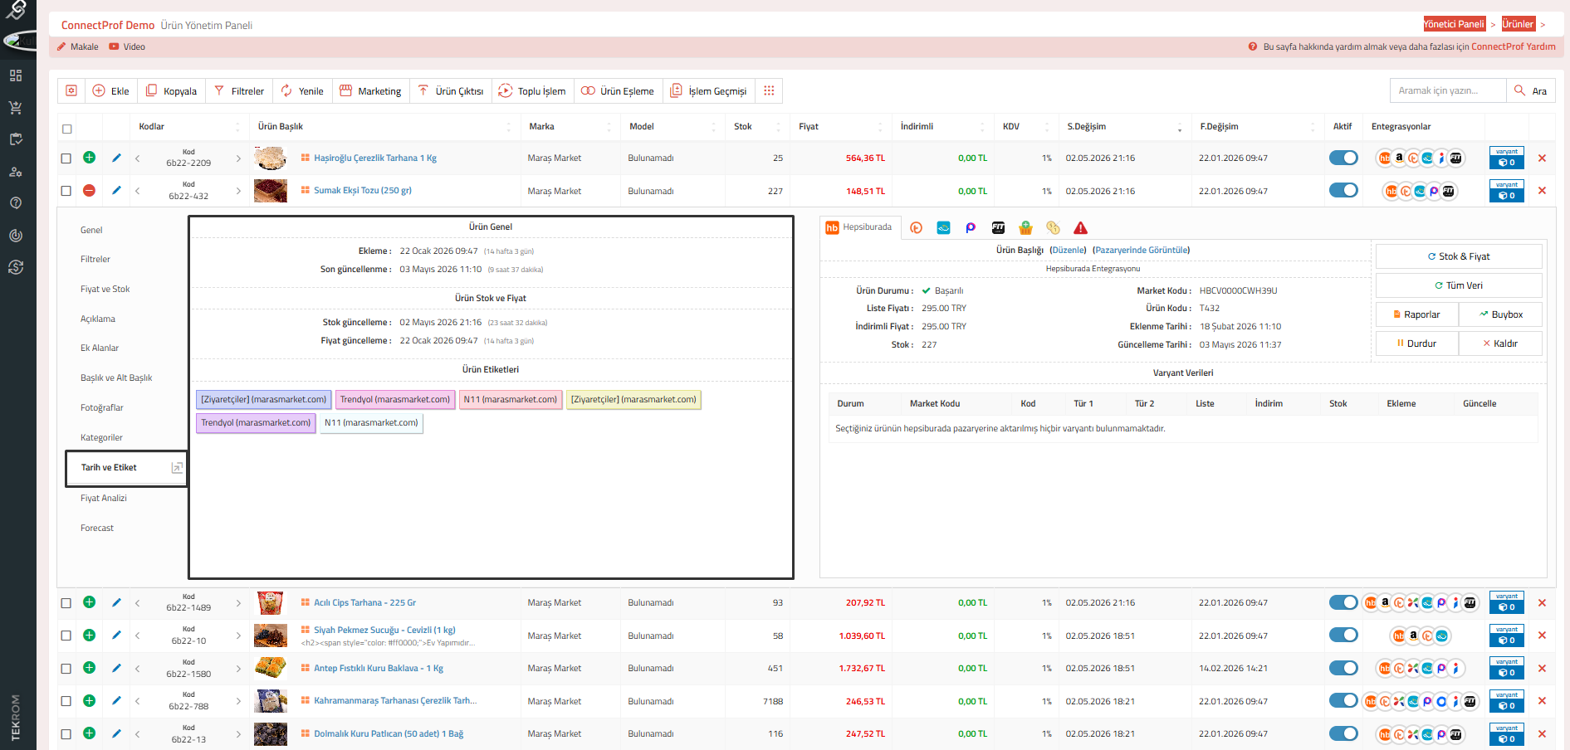1570x750 pixels.
Task: Click the Toplu İşlem toolbar button
Action: (x=532, y=90)
